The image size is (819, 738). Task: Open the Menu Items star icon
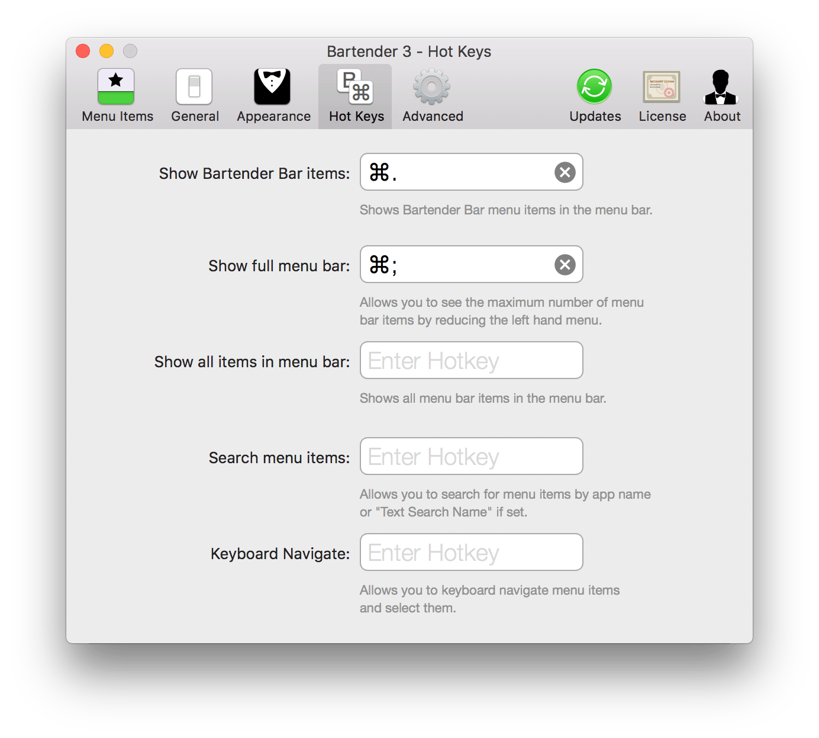pos(116,86)
